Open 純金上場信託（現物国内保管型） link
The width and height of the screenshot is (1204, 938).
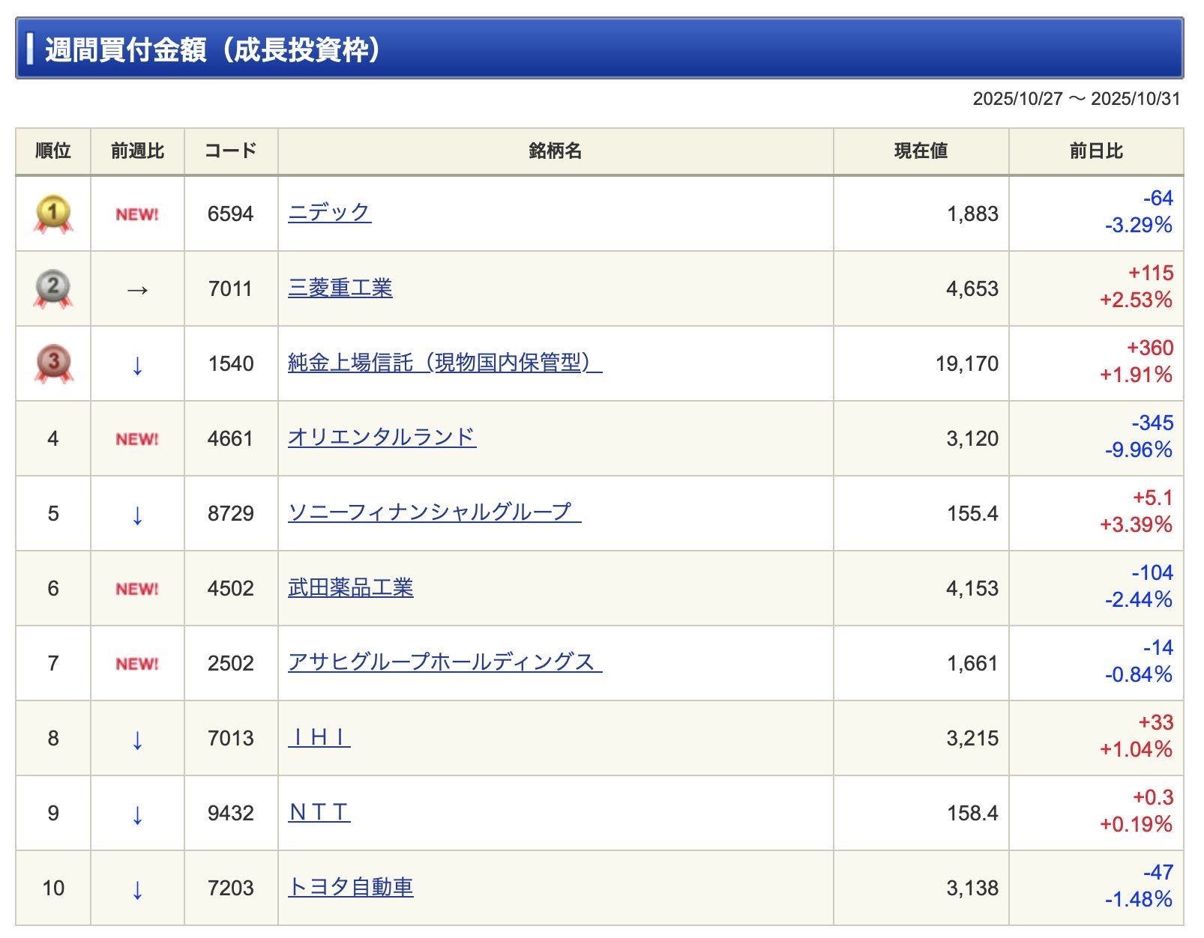coord(444,363)
